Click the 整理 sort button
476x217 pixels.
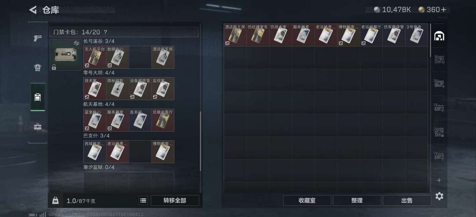pos(357,200)
